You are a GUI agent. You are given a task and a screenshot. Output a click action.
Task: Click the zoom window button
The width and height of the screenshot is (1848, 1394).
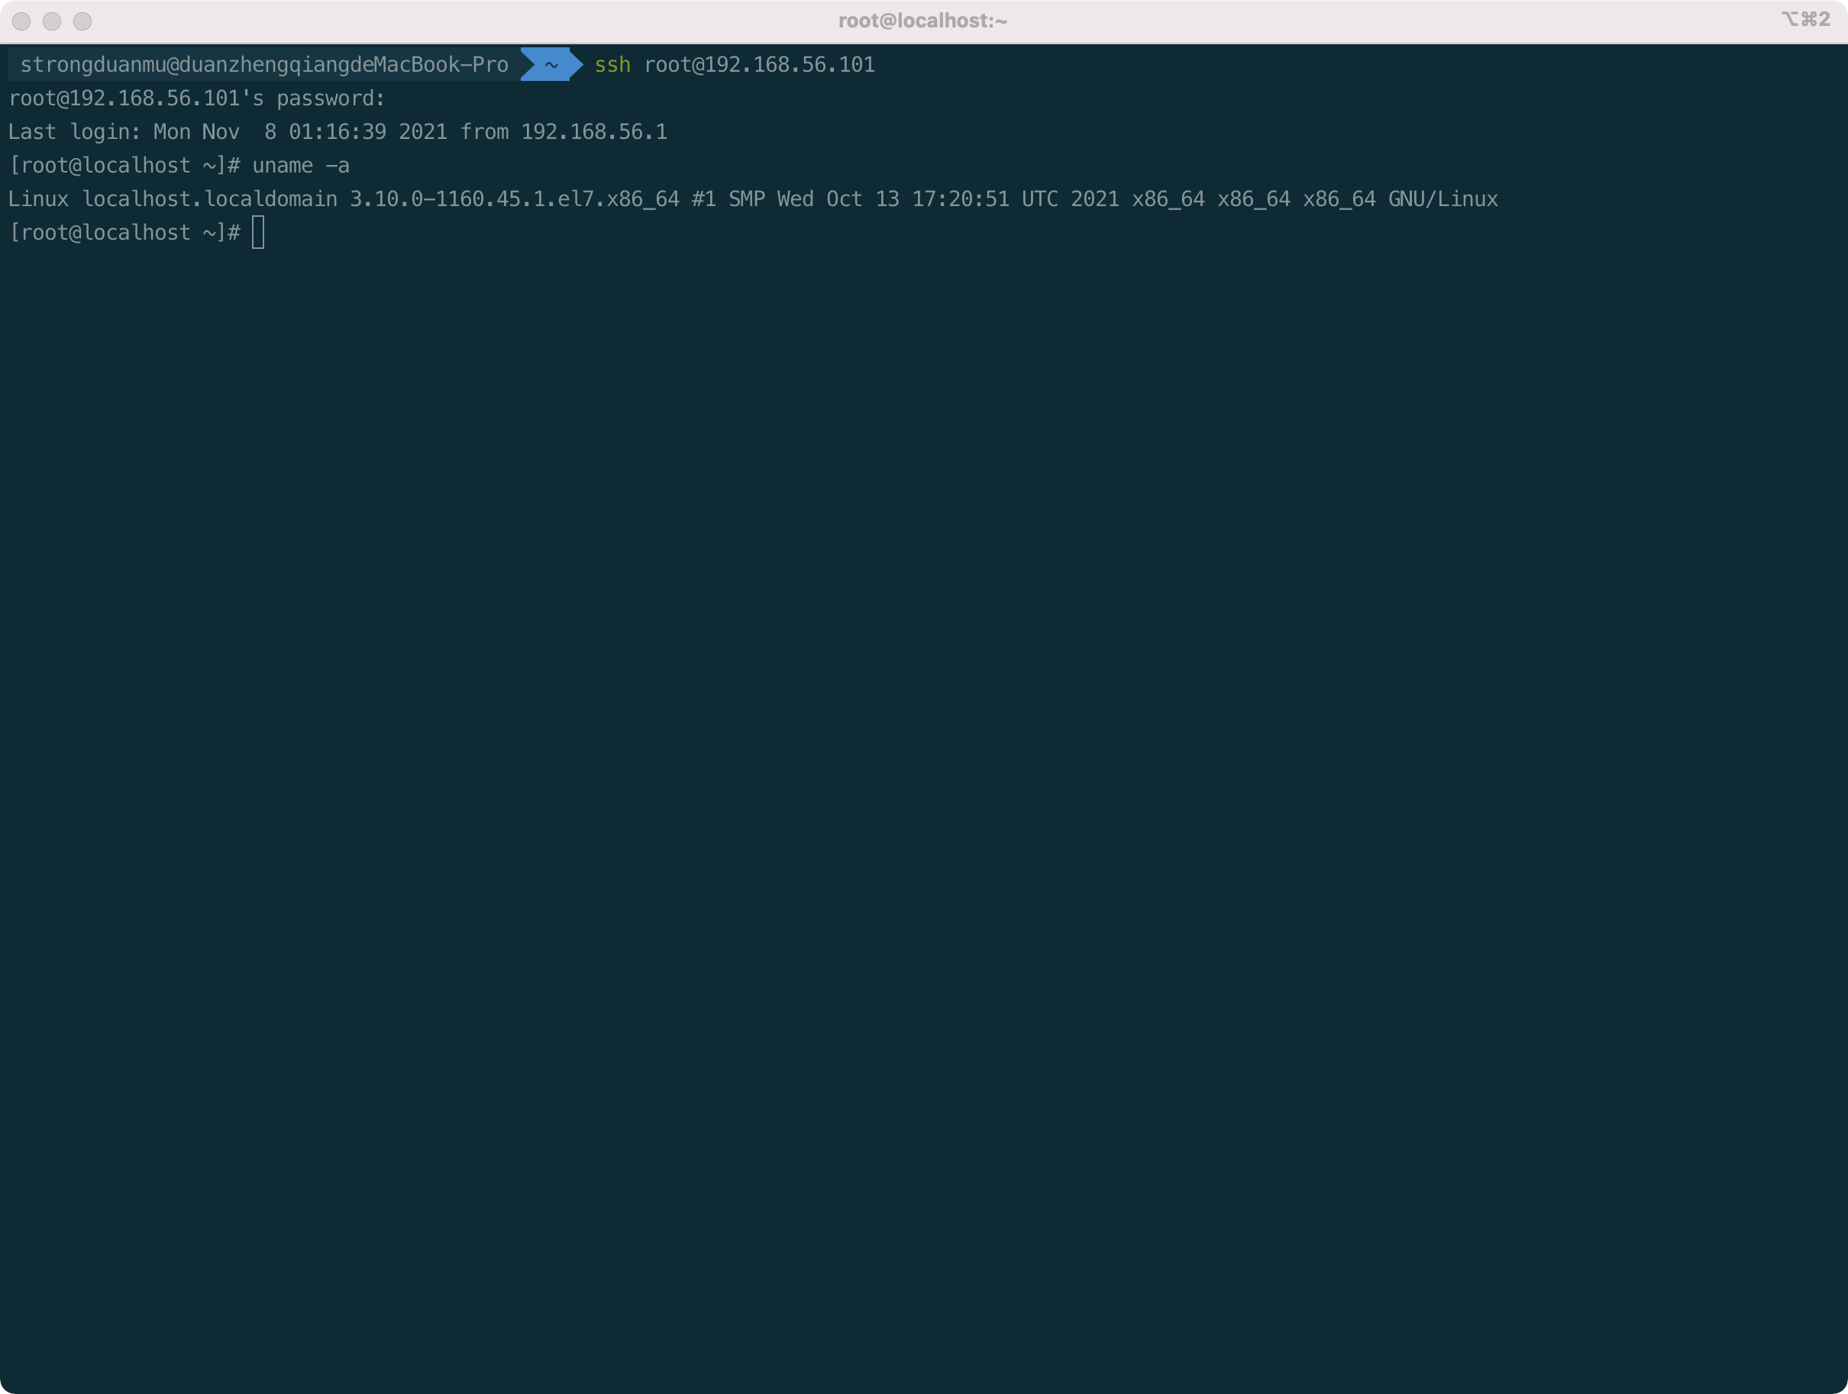coord(82,21)
